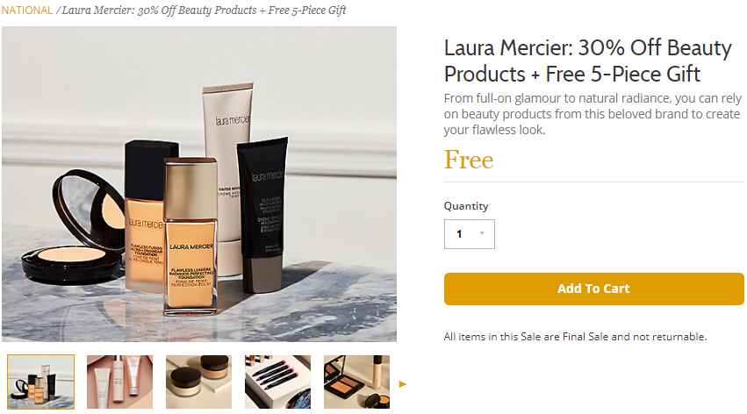The width and height of the screenshot is (747, 414).
Task: Click the black Laura Mercier tube in main photo
Action: tap(263, 214)
